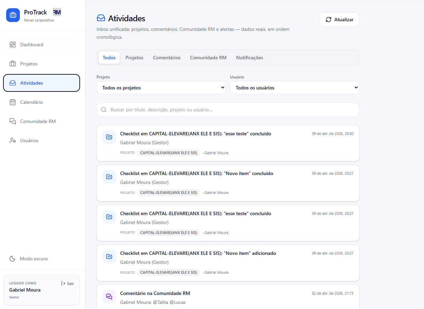
Task: Click the Atualizar button
Action: (x=339, y=20)
